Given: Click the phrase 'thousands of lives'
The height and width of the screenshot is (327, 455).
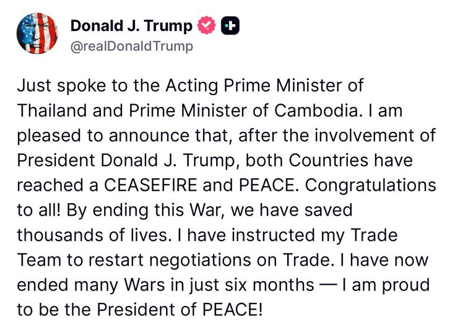Looking at the screenshot, I should [92, 235].
